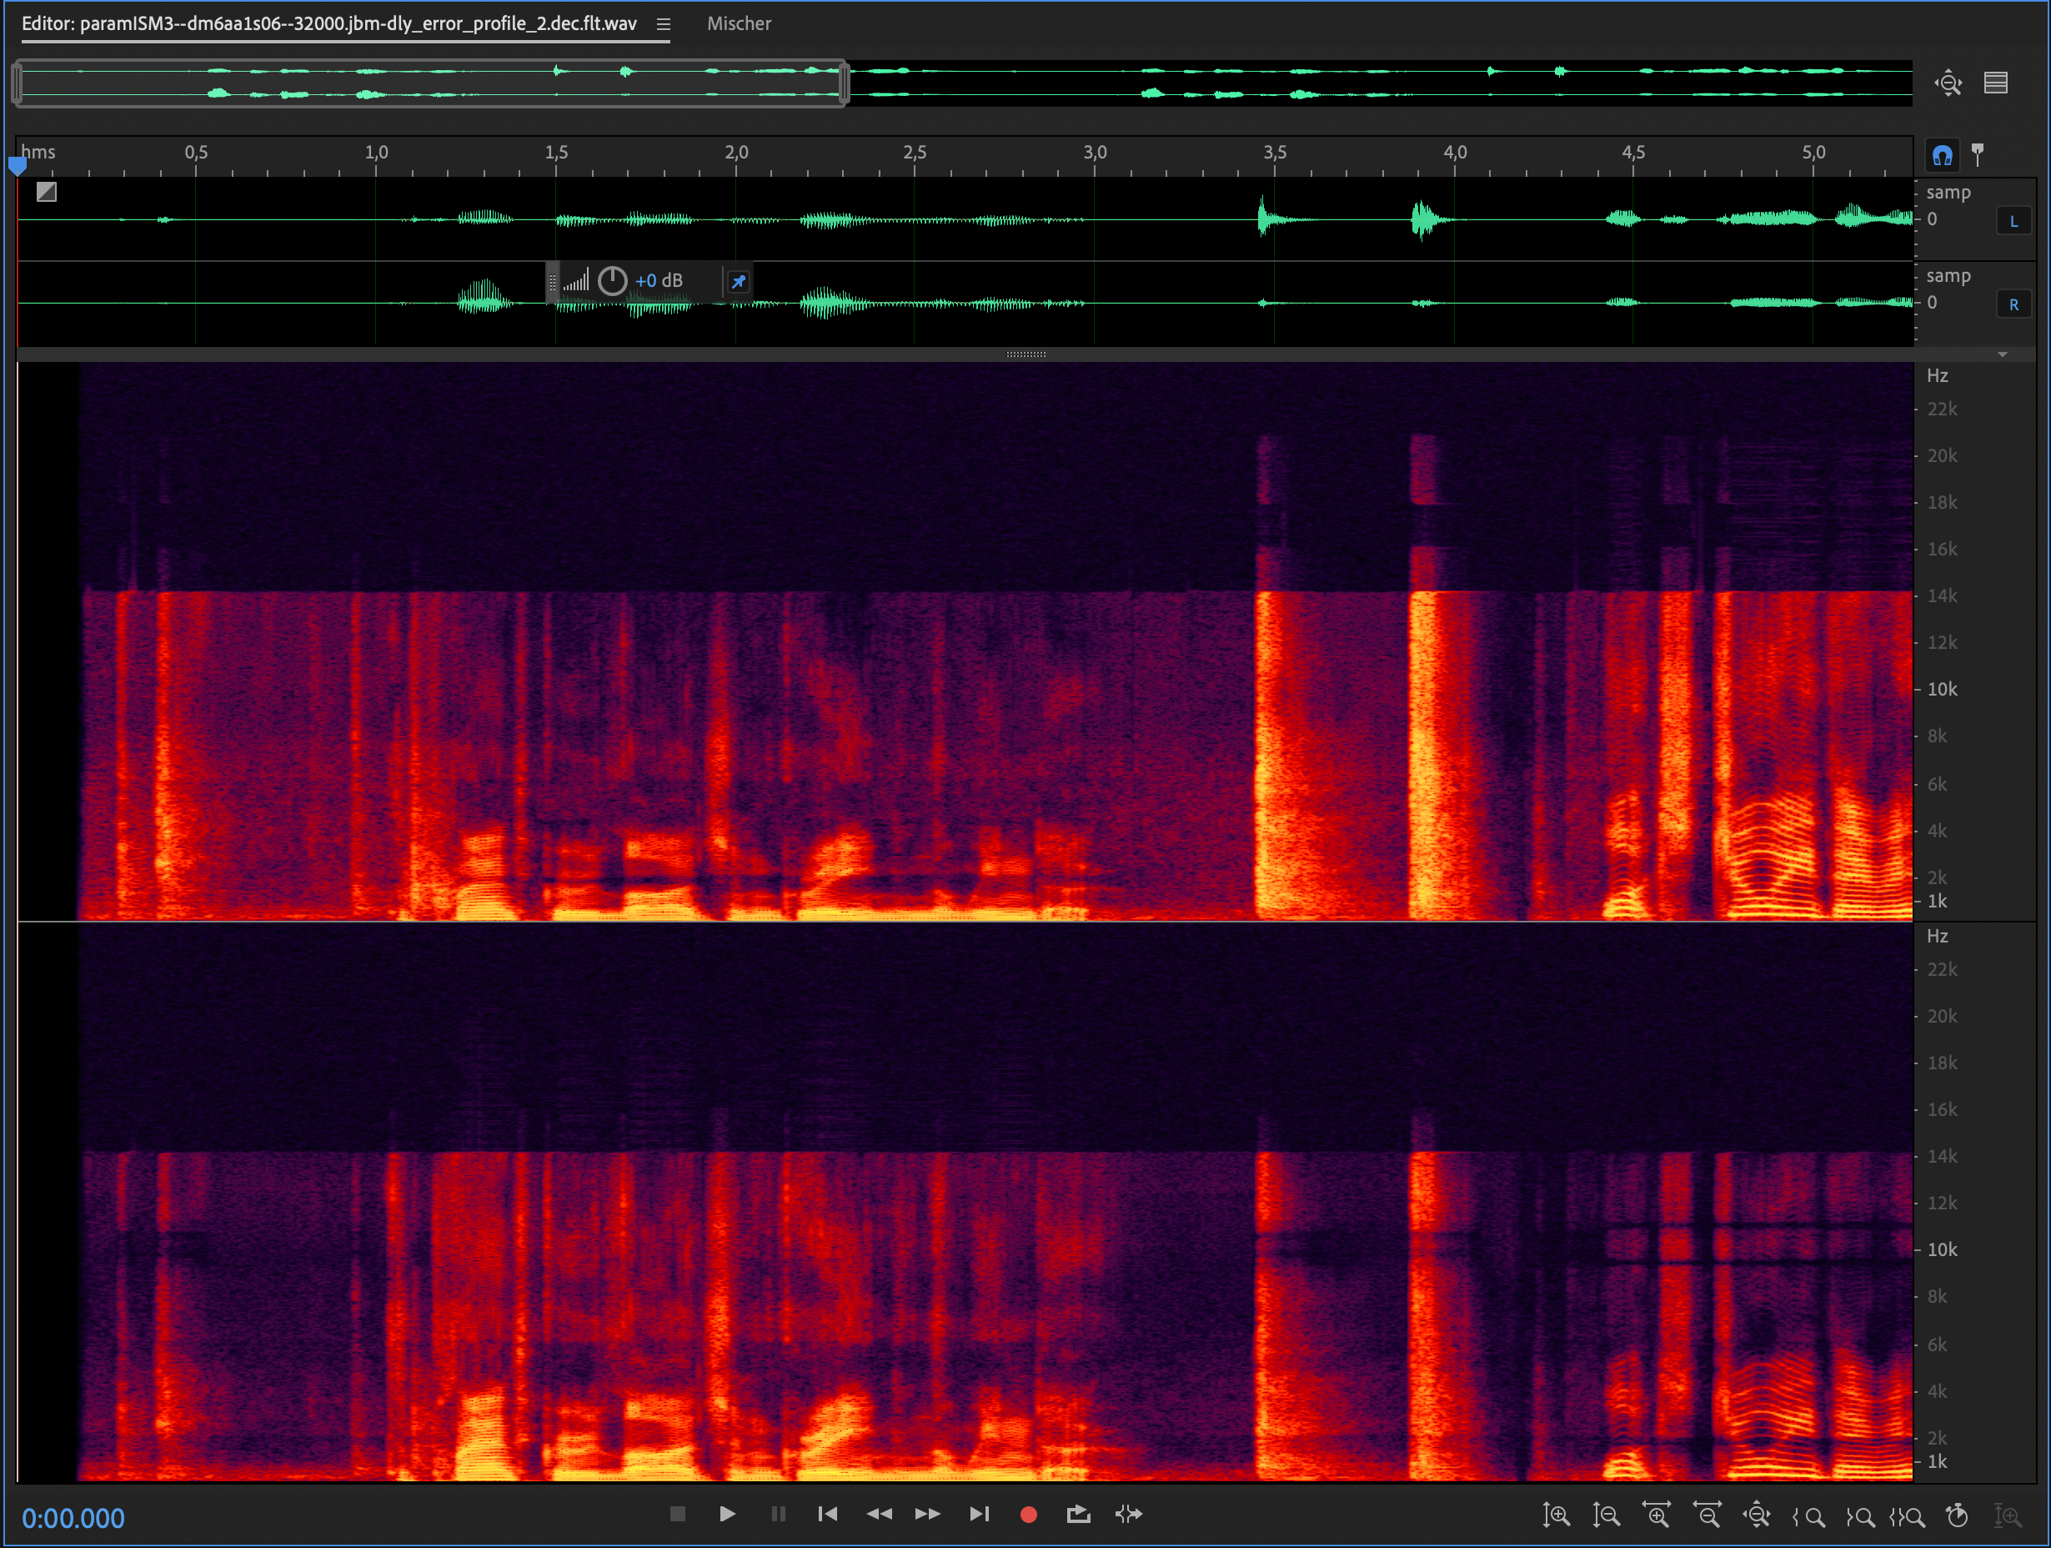Toggle snapping magnet icon on timeline ruler
2051x1548 pixels.
(1942, 155)
